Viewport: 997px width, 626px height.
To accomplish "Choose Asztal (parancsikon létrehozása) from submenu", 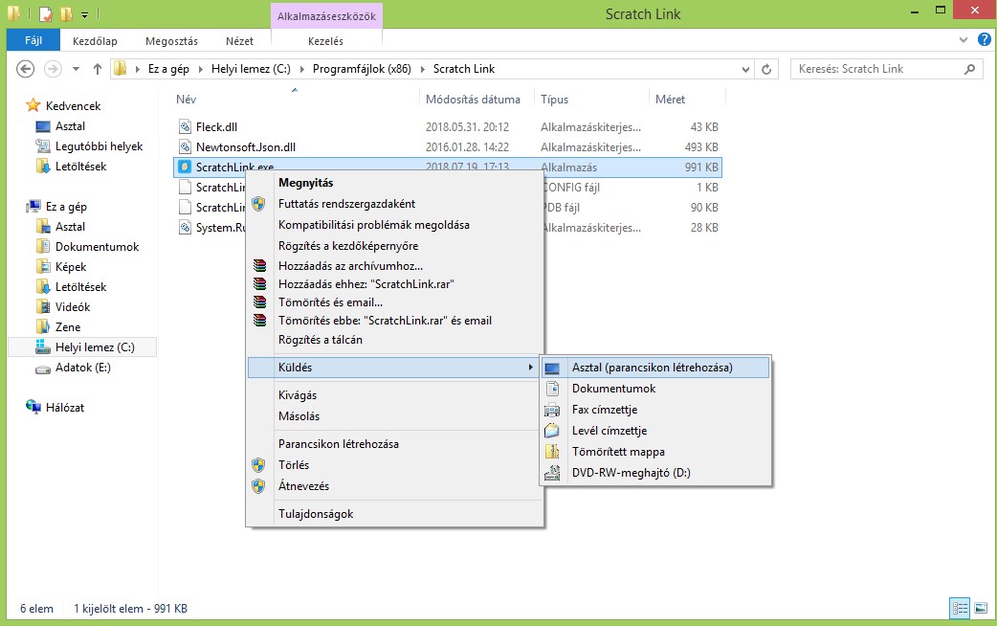I will (x=652, y=368).
